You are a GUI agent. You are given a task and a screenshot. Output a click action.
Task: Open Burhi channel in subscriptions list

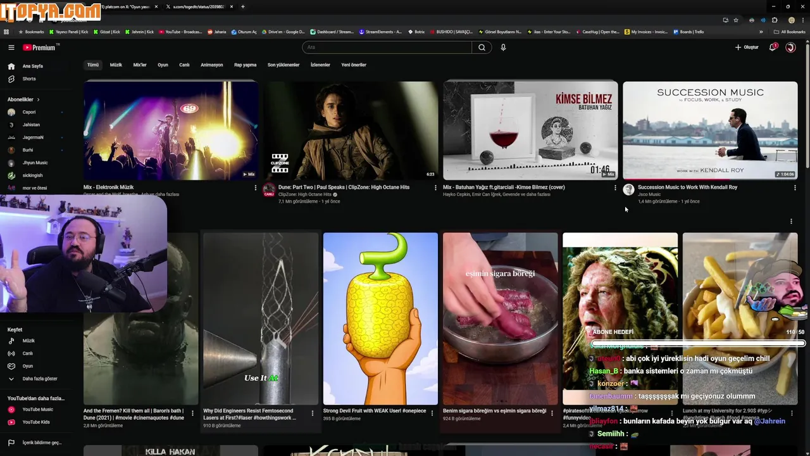pos(27,150)
